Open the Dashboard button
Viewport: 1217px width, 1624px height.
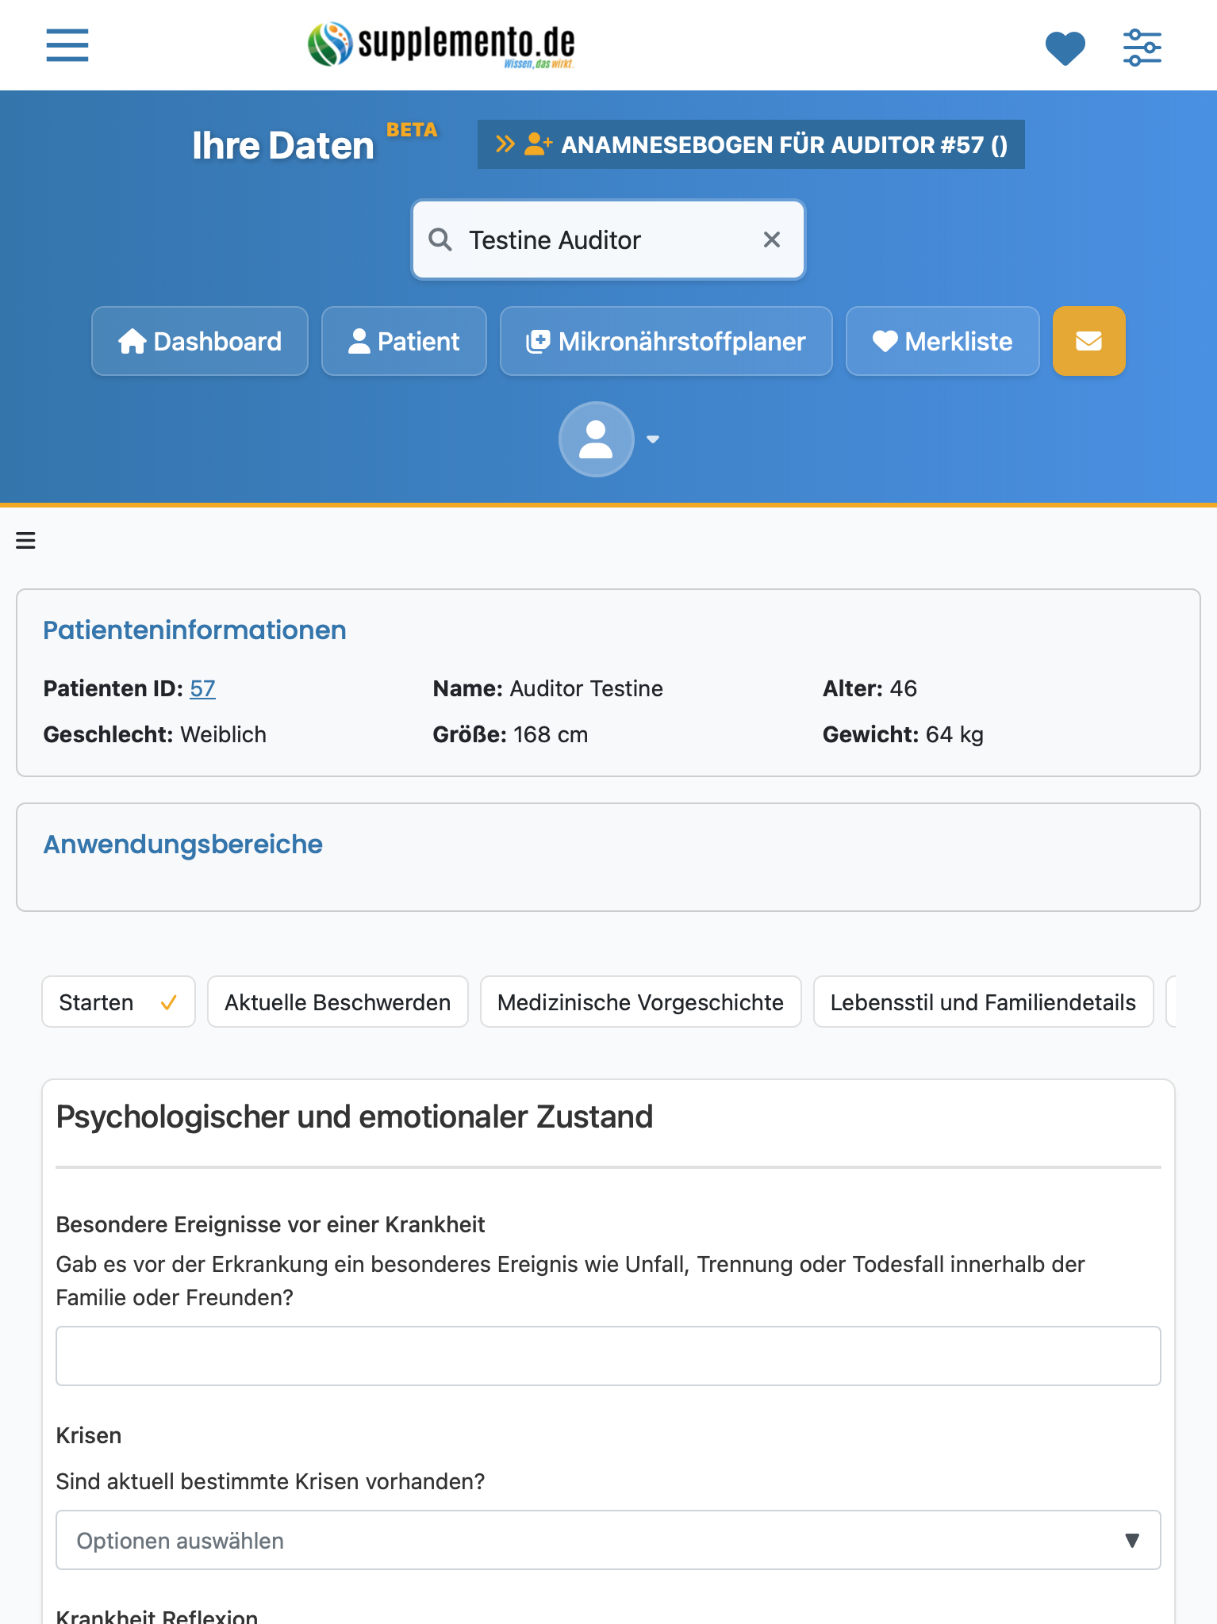(200, 341)
